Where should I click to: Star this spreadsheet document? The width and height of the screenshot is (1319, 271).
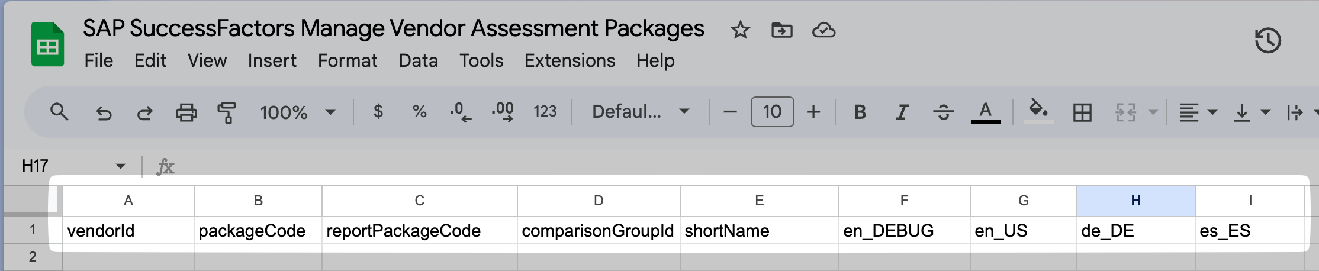(x=740, y=30)
